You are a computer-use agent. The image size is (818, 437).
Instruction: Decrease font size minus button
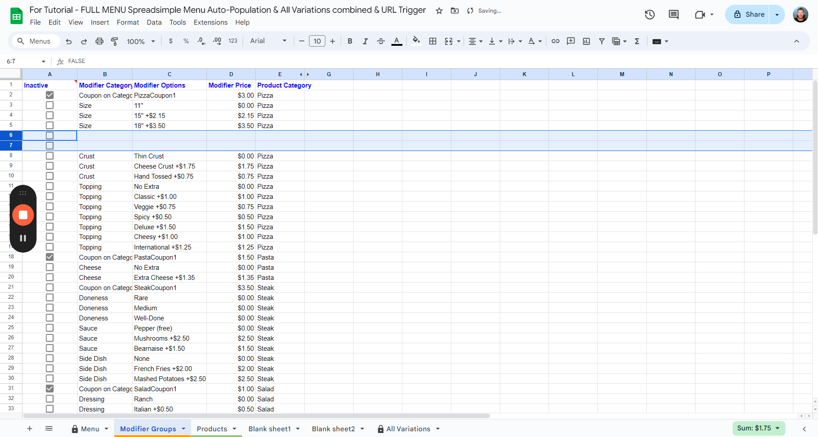302,41
